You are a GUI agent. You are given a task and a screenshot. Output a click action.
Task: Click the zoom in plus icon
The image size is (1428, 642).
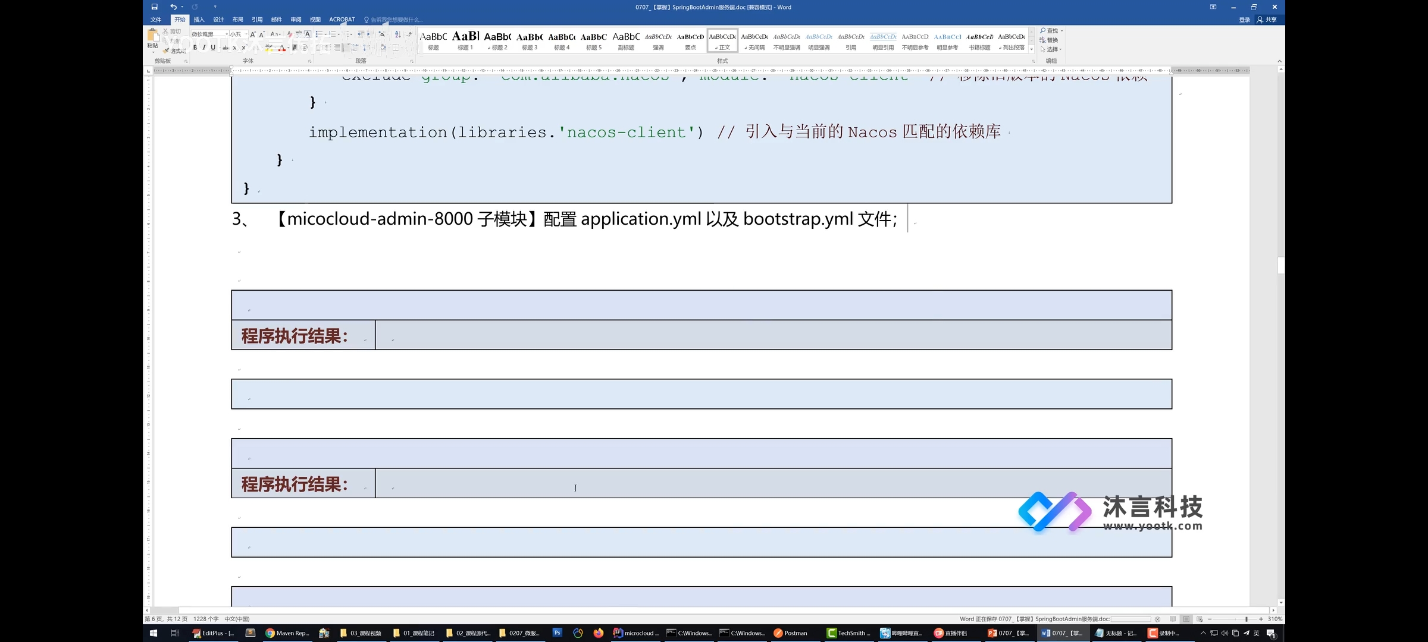1261,619
